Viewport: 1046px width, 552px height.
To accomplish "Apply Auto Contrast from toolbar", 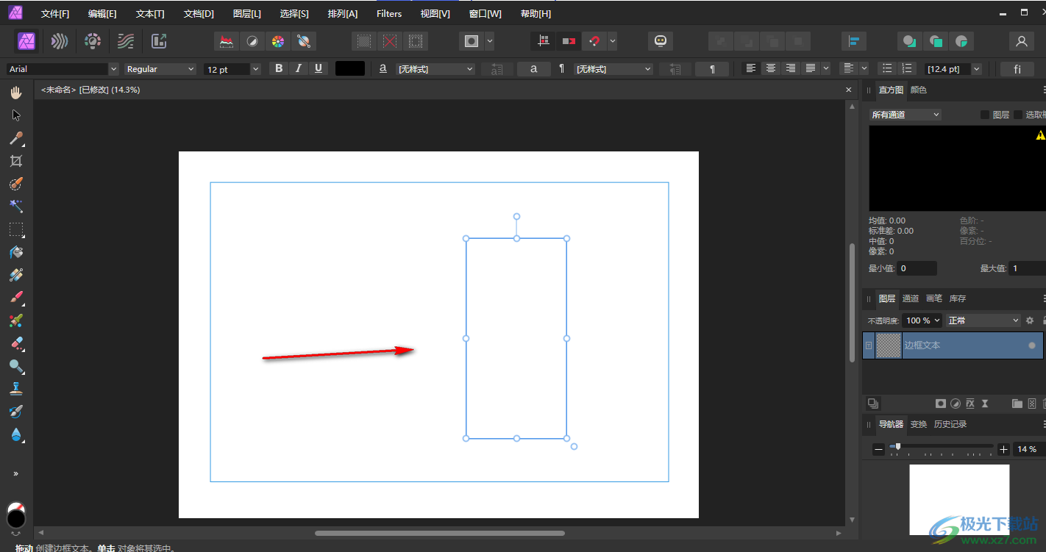I will click(x=252, y=42).
